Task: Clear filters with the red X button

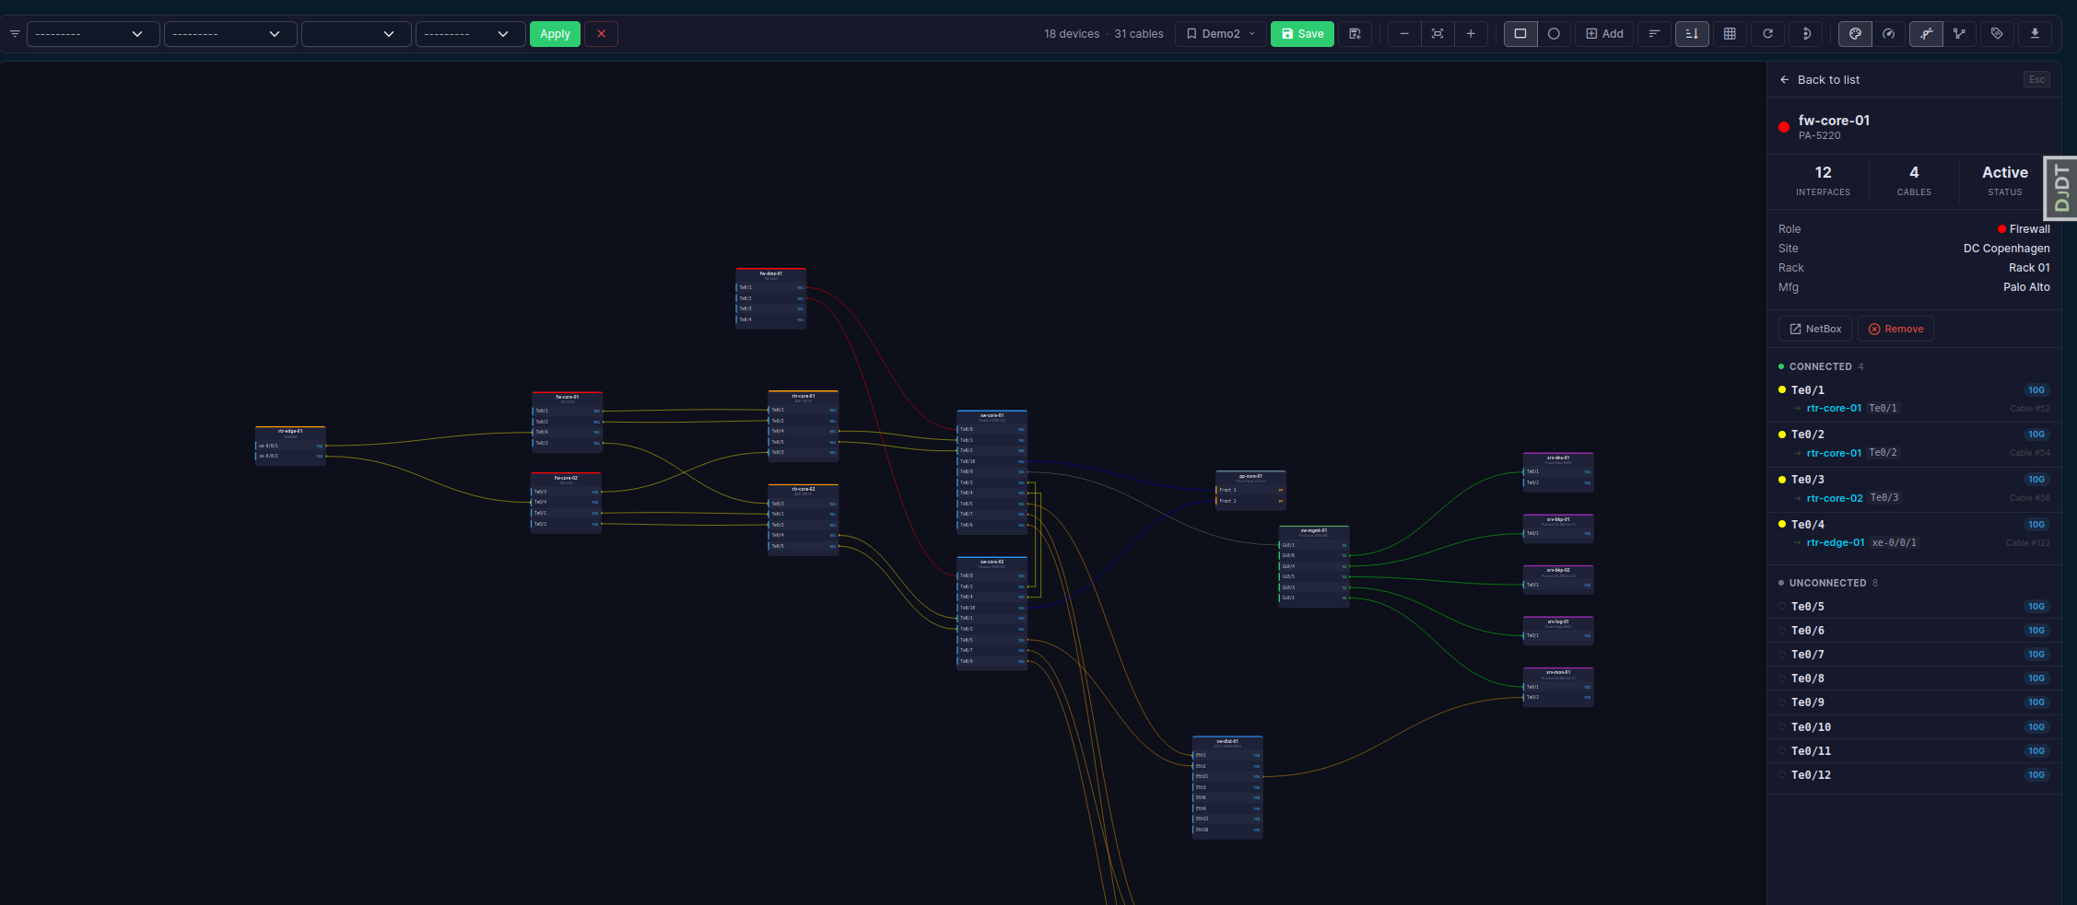Action: [601, 34]
